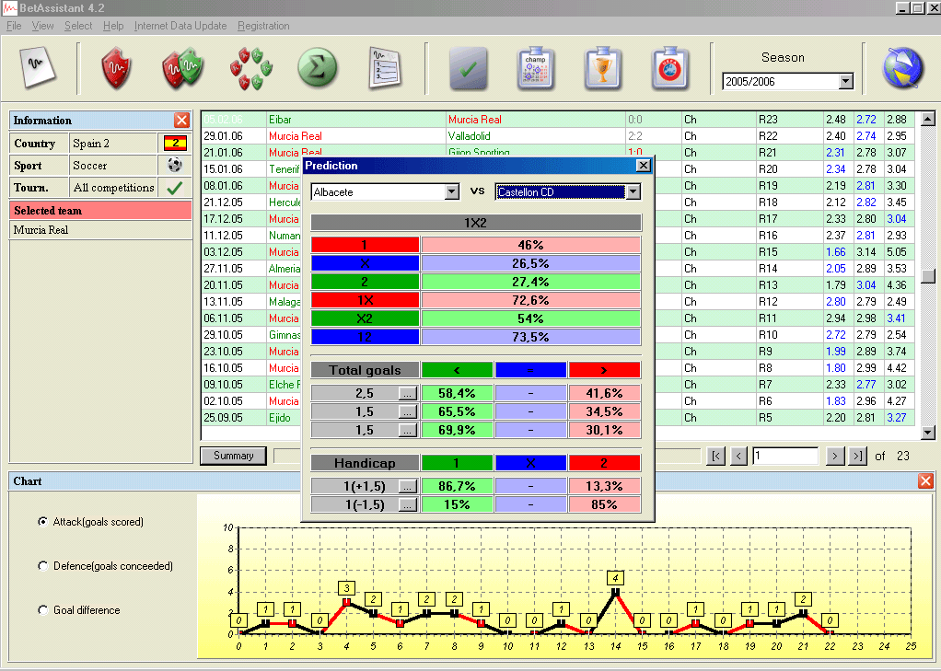Click the globe internet update icon
Viewport: 941px width, 671px height.
[x=901, y=68]
